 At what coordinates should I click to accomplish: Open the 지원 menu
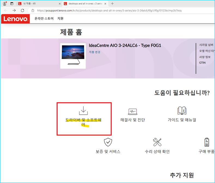[x=60, y=19]
